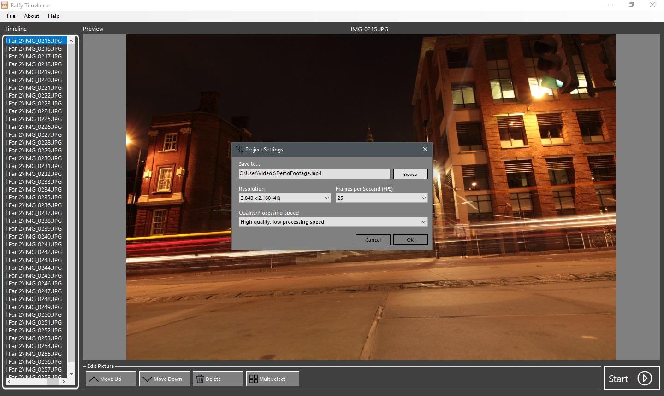This screenshot has width=664, height=396.
Task: Click the timeline scrollbar down arrow
Action: coord(71,373)
